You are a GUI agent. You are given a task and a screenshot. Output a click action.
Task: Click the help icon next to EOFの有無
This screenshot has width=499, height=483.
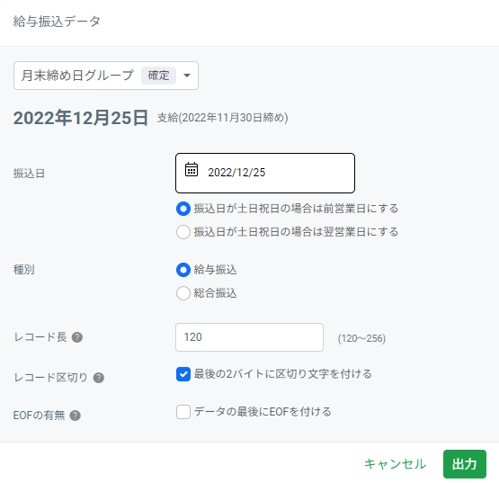point(76,416)
